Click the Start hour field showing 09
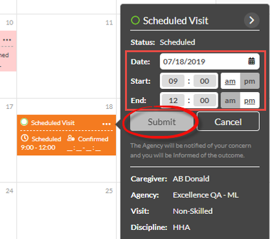 tap(173, 81)
